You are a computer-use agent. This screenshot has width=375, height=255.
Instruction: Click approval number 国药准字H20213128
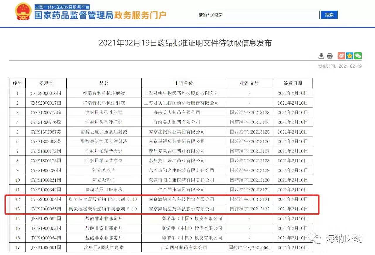click(250, 161)
